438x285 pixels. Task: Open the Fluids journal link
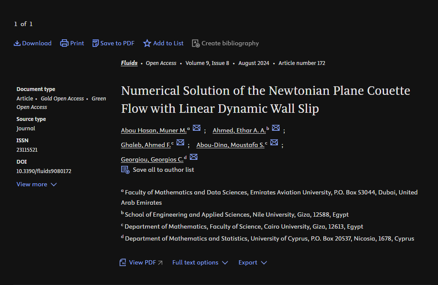click(x=129, y=63)
